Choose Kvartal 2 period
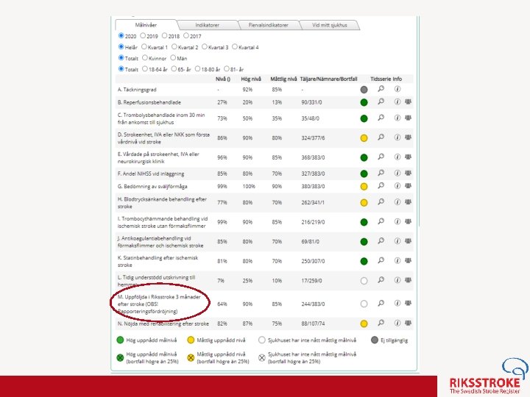This screenshot has height=397, width=530. [x=174, y=46]
